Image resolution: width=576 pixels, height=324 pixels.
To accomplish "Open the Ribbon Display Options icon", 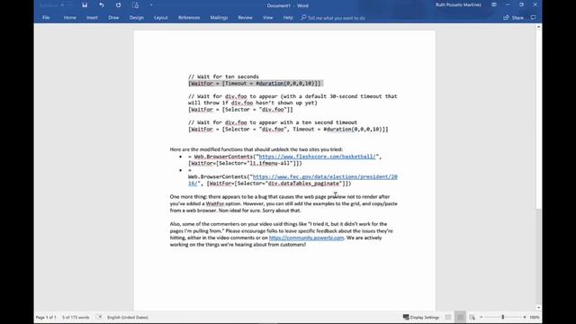I will (494, 4).
